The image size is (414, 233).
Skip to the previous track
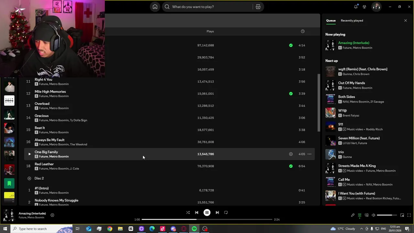[x=197, y=213]
